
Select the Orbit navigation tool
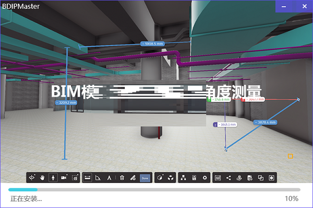(x=32, y=178)
